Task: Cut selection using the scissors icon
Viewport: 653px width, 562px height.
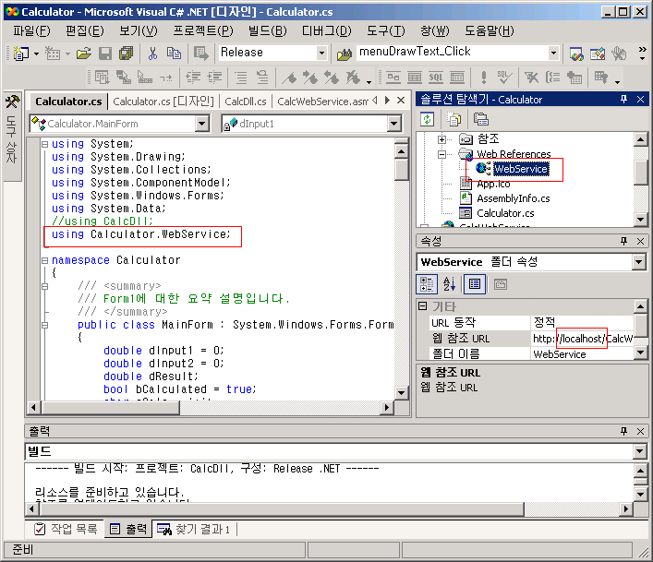Action: pyautogui.click(x=152, y=54)
